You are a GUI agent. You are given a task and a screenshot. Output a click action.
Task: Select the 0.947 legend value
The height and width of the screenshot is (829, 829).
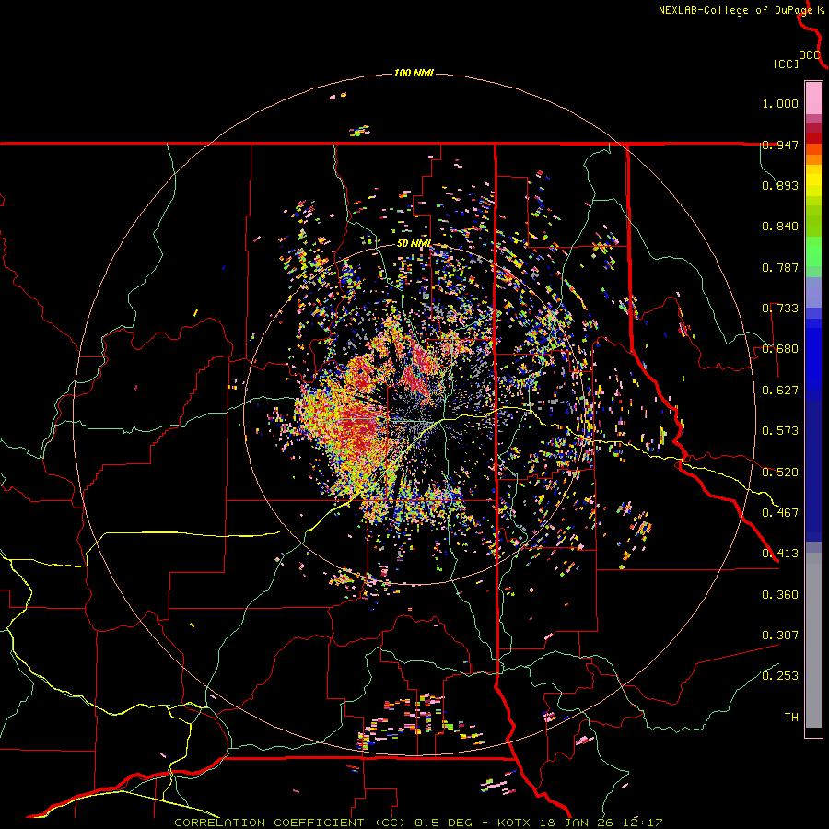click(x=780, y=145)
